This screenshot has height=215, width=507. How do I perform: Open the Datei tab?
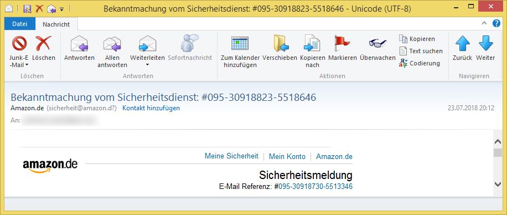coord(20,24)
